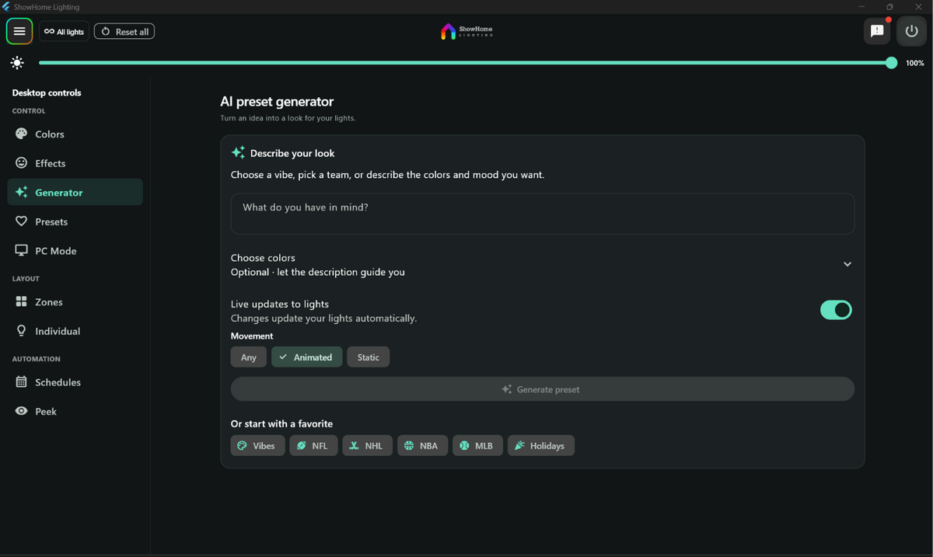Click the brightness sun icon

(17, 63)
